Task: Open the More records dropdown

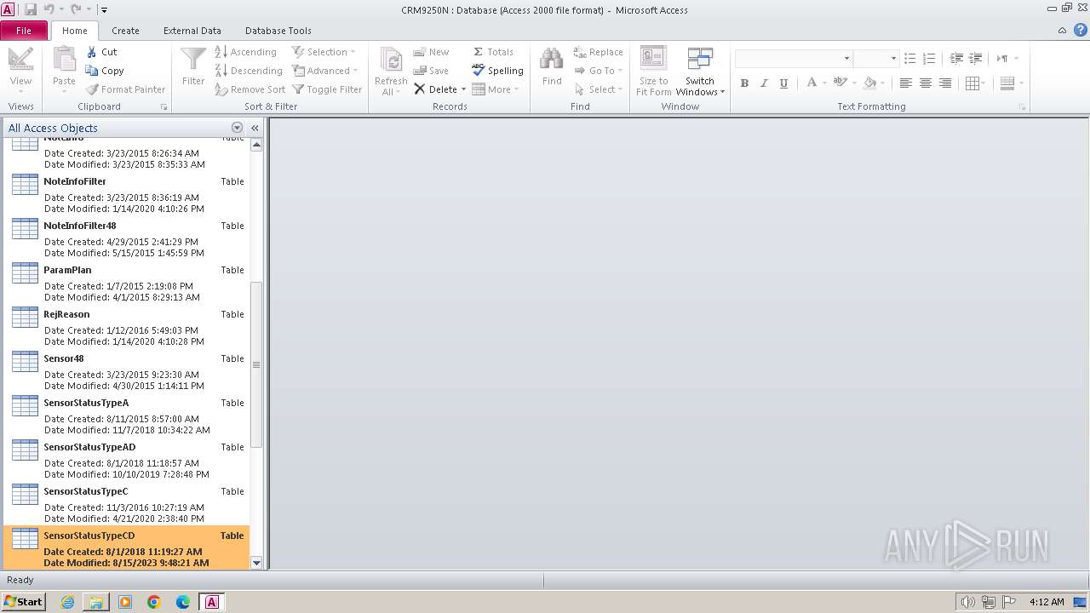Action: click(x=495, y=89)
